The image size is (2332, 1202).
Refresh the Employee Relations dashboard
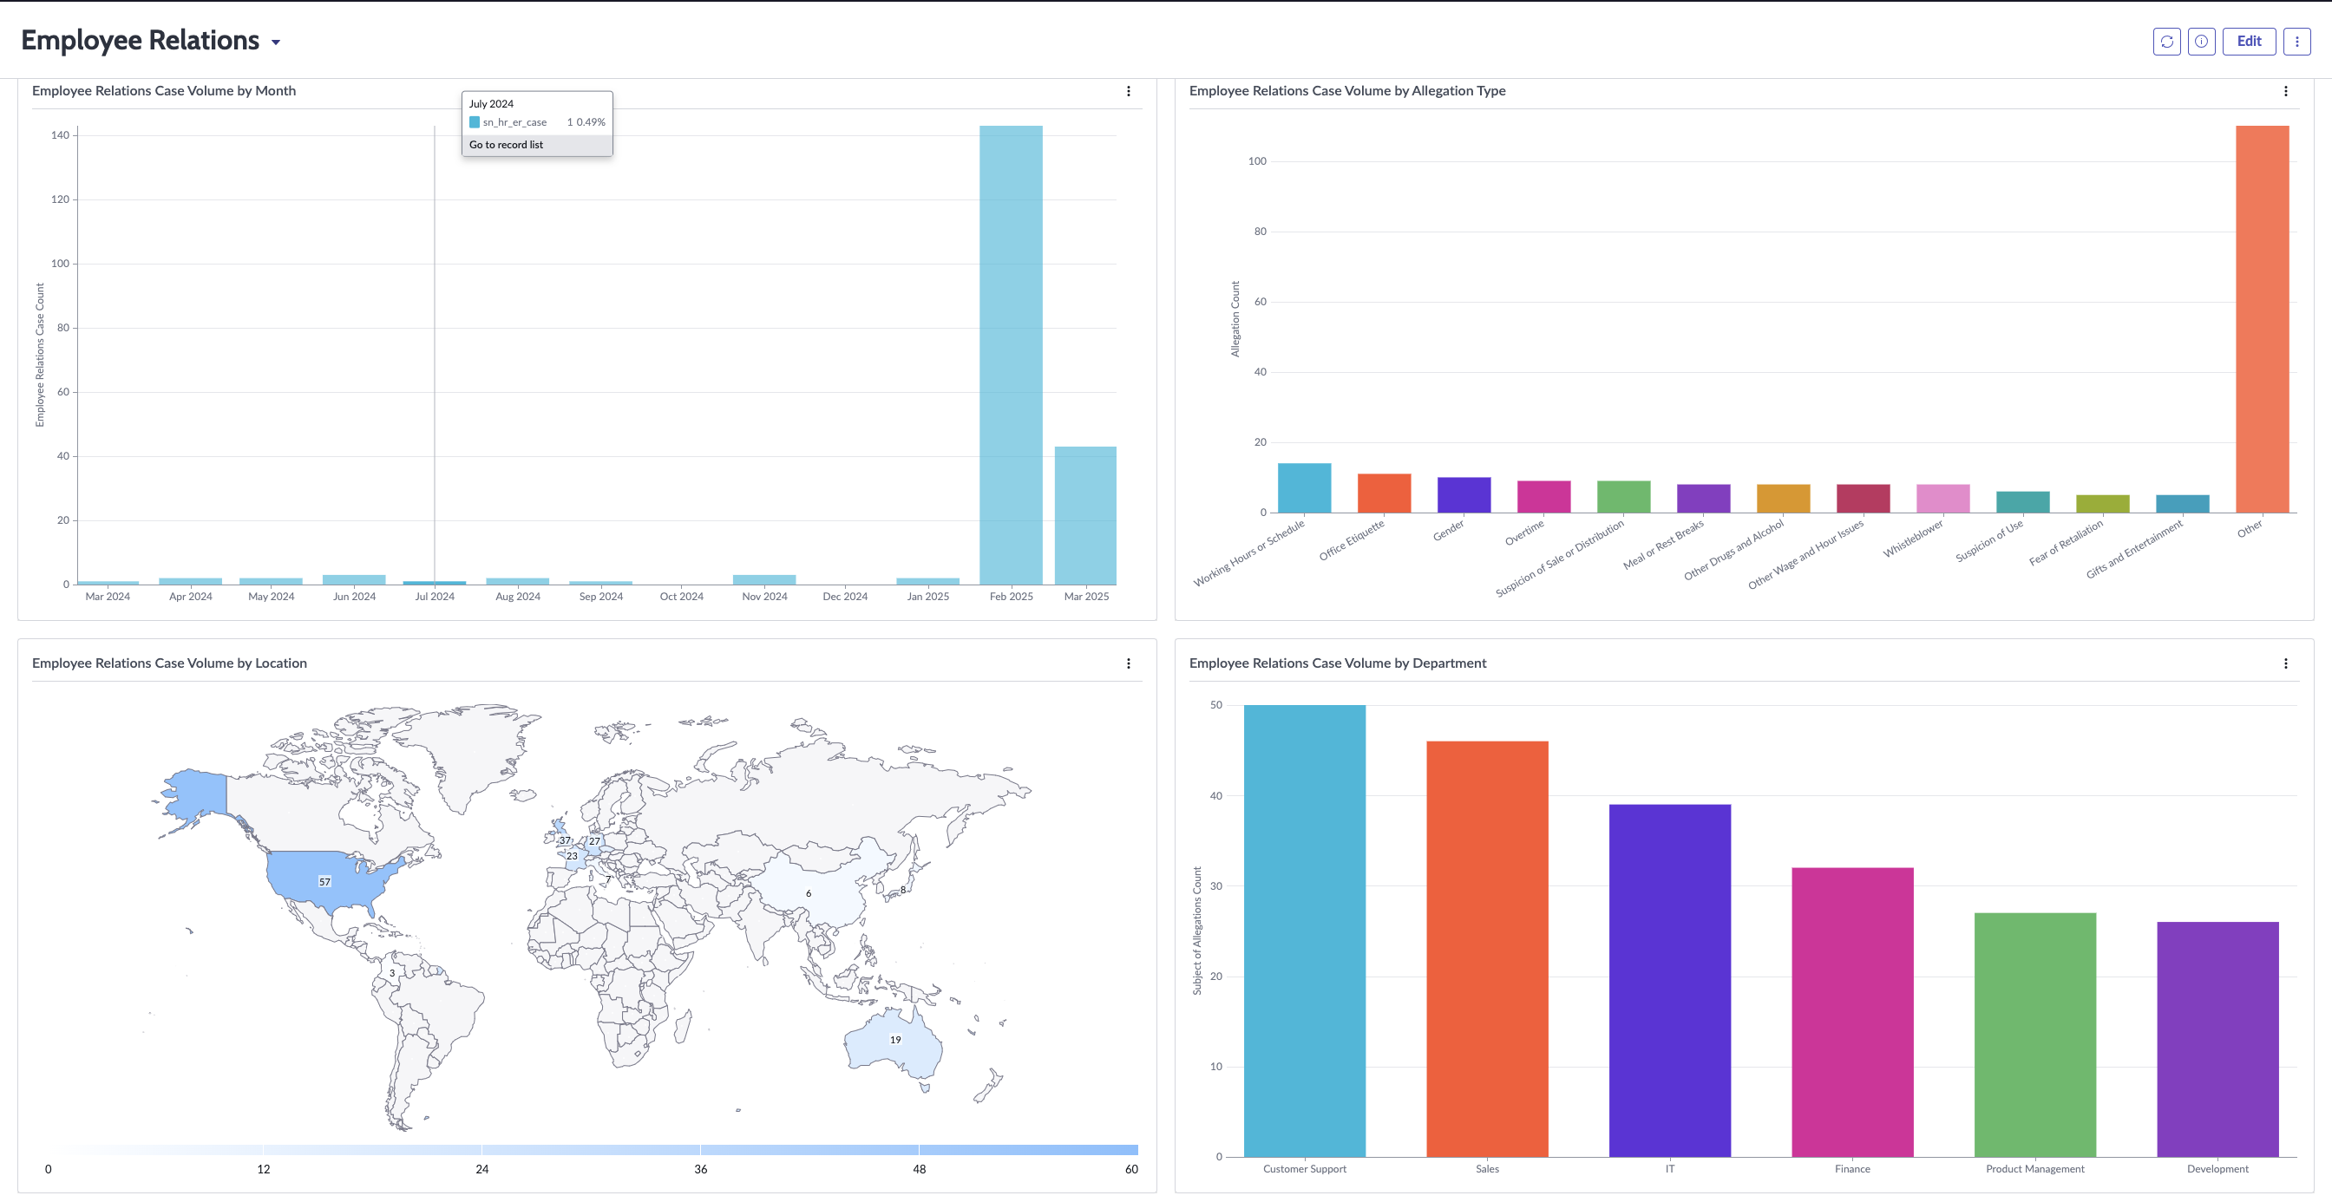coord(2166,42)
